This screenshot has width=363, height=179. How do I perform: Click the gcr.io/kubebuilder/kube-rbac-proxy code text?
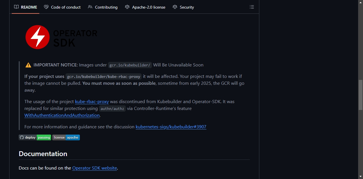pos(104,76)
